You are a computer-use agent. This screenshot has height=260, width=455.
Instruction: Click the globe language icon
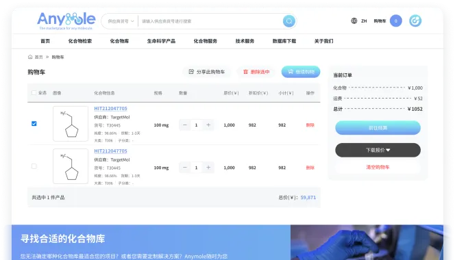coord(354,21)
